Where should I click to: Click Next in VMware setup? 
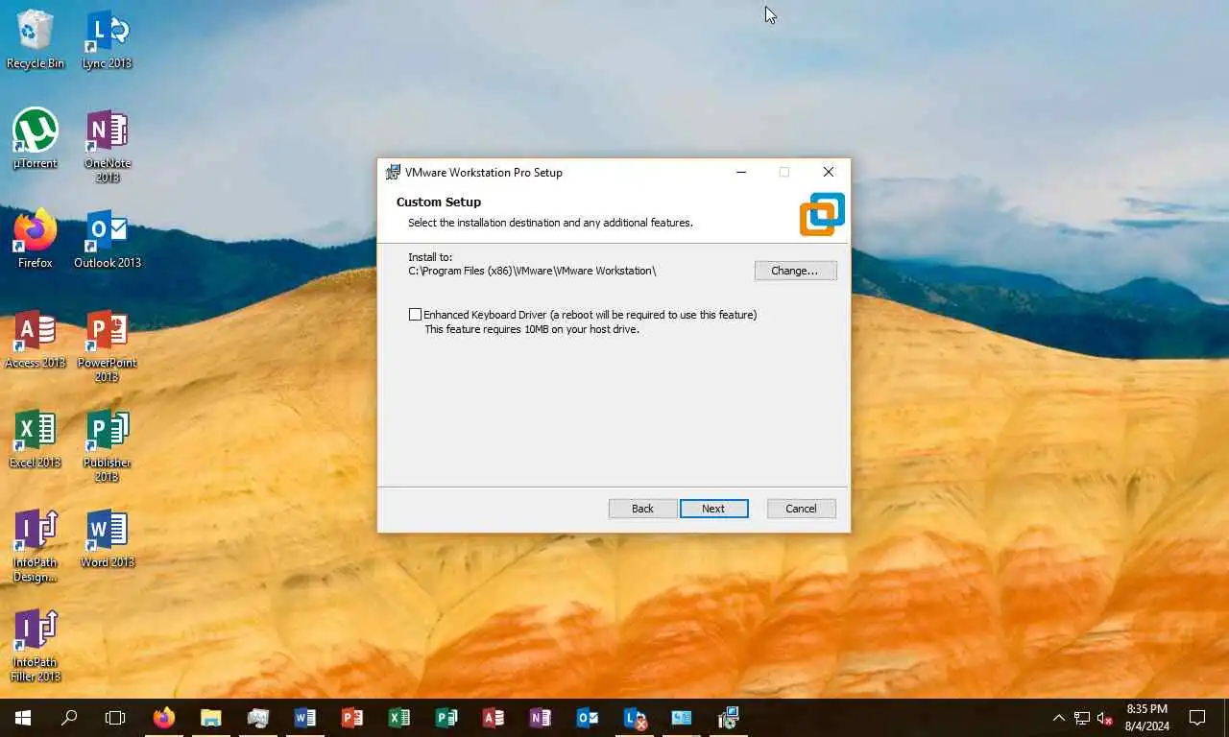(713, 509)
